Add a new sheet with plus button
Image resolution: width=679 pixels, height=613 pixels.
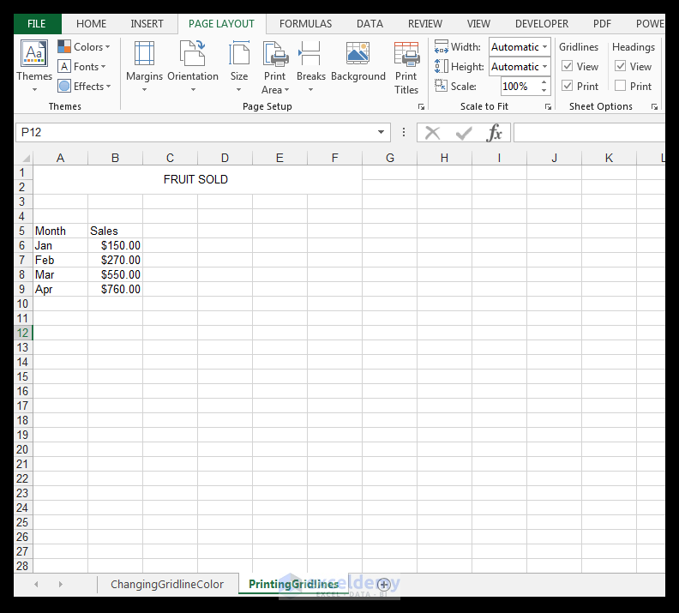[x=384, y=585]
